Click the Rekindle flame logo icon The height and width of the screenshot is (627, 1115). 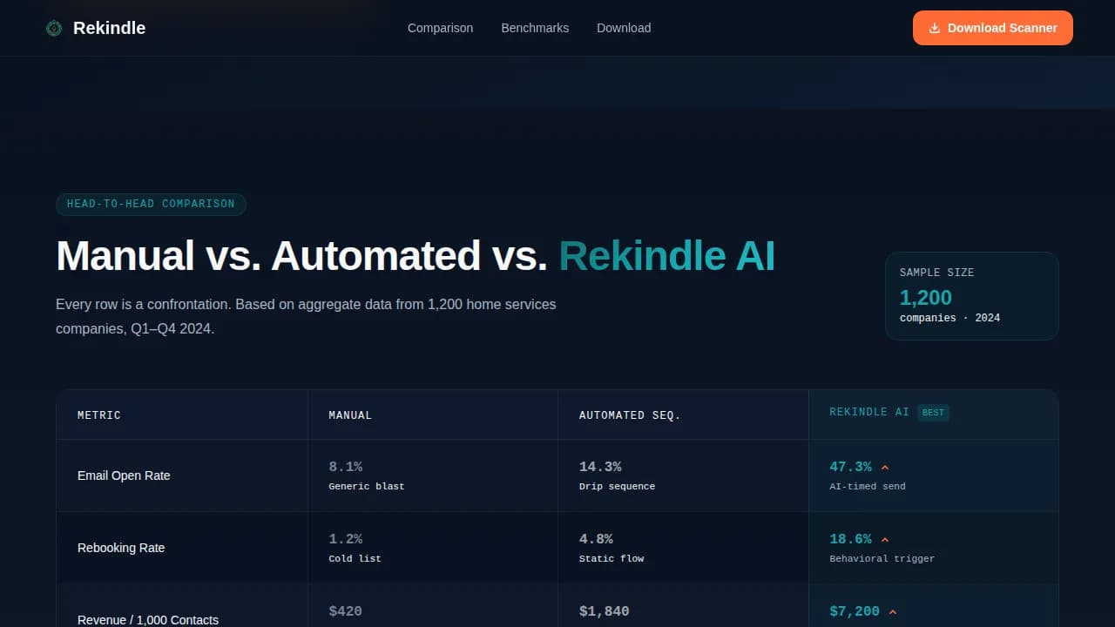click(53, 27)
